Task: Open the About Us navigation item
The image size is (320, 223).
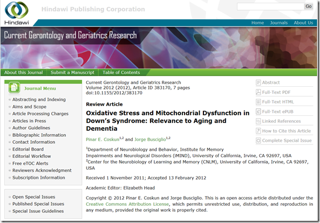Action: [x=303, y=23]
